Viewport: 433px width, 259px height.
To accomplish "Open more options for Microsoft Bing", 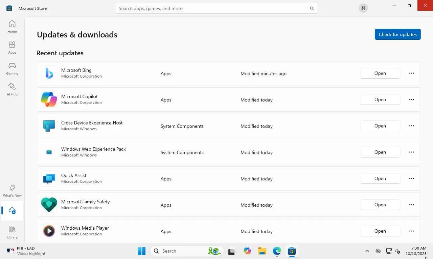I will coord(411,73).
